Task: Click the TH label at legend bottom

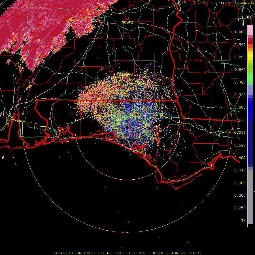Action: click(243, 221)
